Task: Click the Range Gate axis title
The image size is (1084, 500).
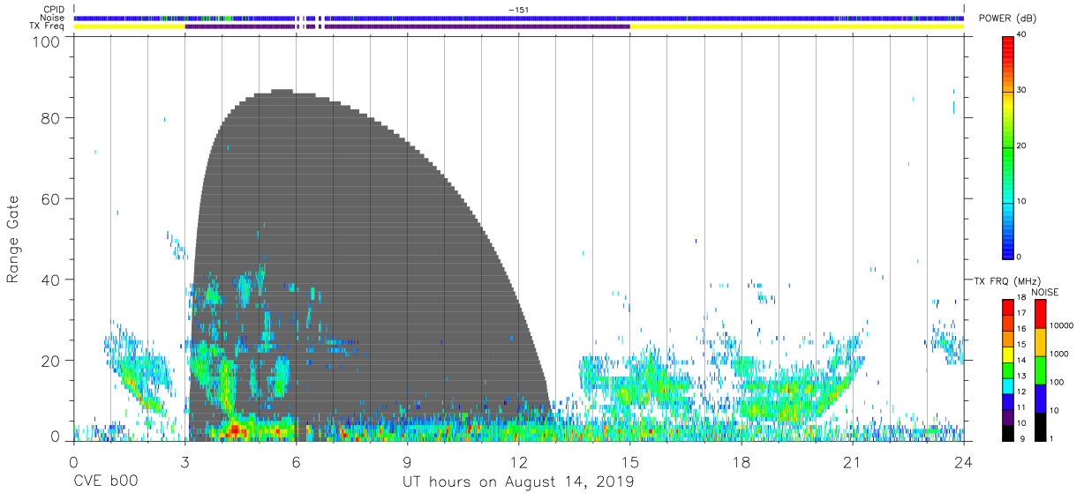Action: [x=13, y=240]
